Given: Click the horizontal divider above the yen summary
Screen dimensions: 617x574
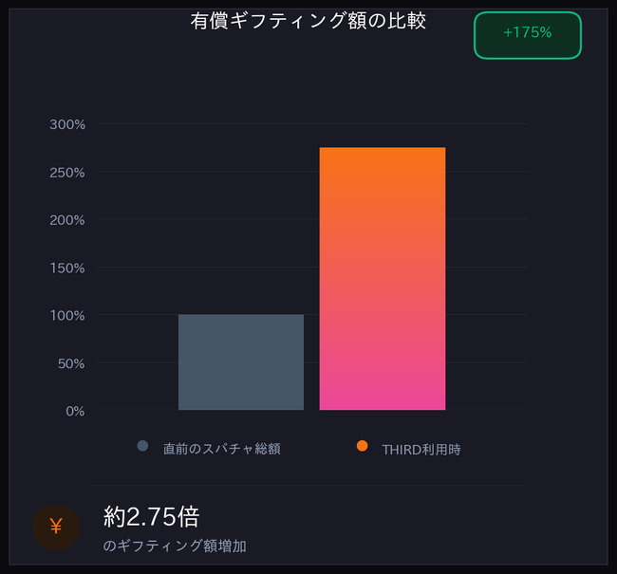Looking at the screenshot, I should 308,485.
